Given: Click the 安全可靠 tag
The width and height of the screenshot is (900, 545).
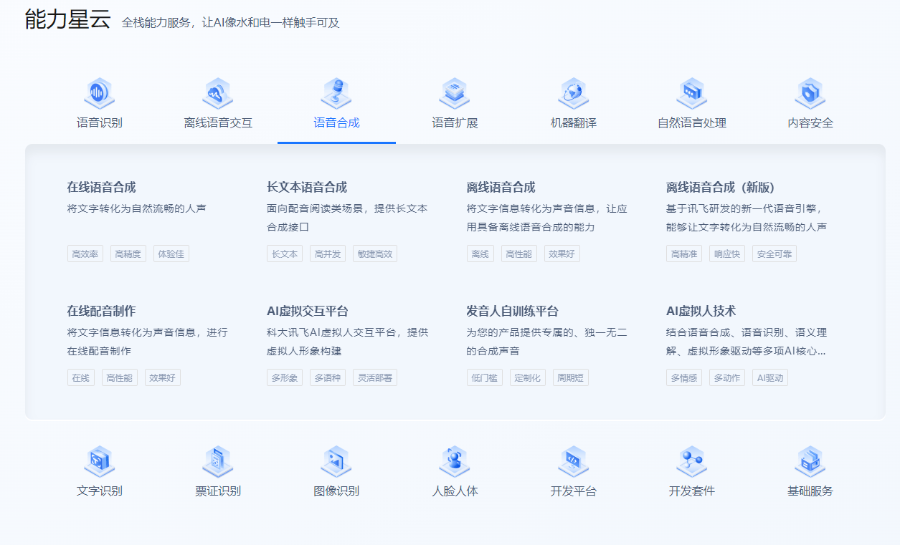Looking at the screenshot, I should point(773,253).
